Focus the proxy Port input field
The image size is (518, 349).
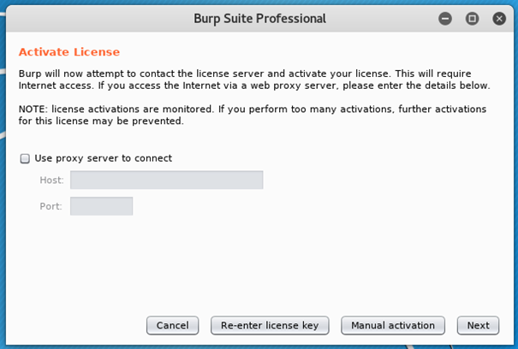[x=101, y=206]
